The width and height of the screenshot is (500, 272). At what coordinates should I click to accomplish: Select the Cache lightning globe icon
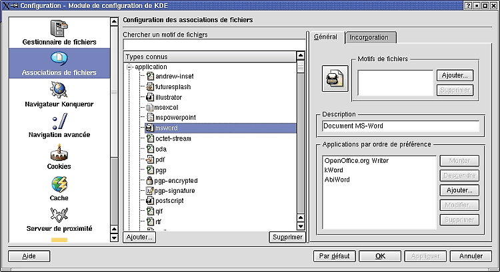tap(59, 184)
